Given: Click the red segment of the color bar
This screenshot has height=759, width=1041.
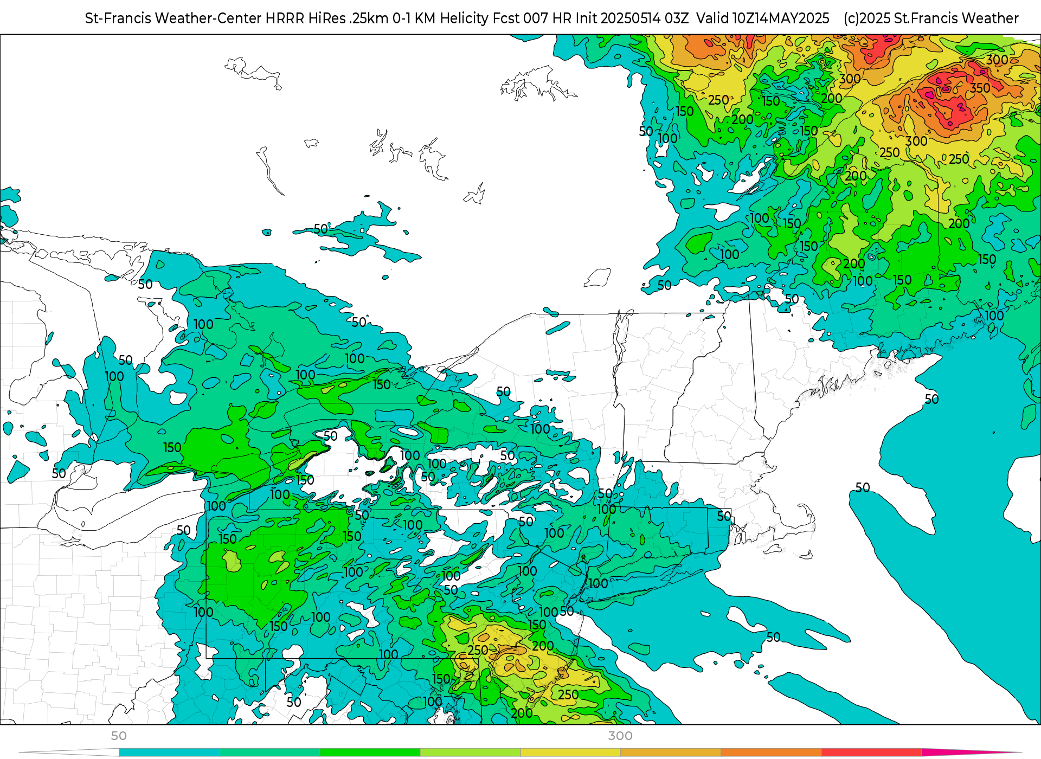Looking at the screenshot, I should click(871, 752).
